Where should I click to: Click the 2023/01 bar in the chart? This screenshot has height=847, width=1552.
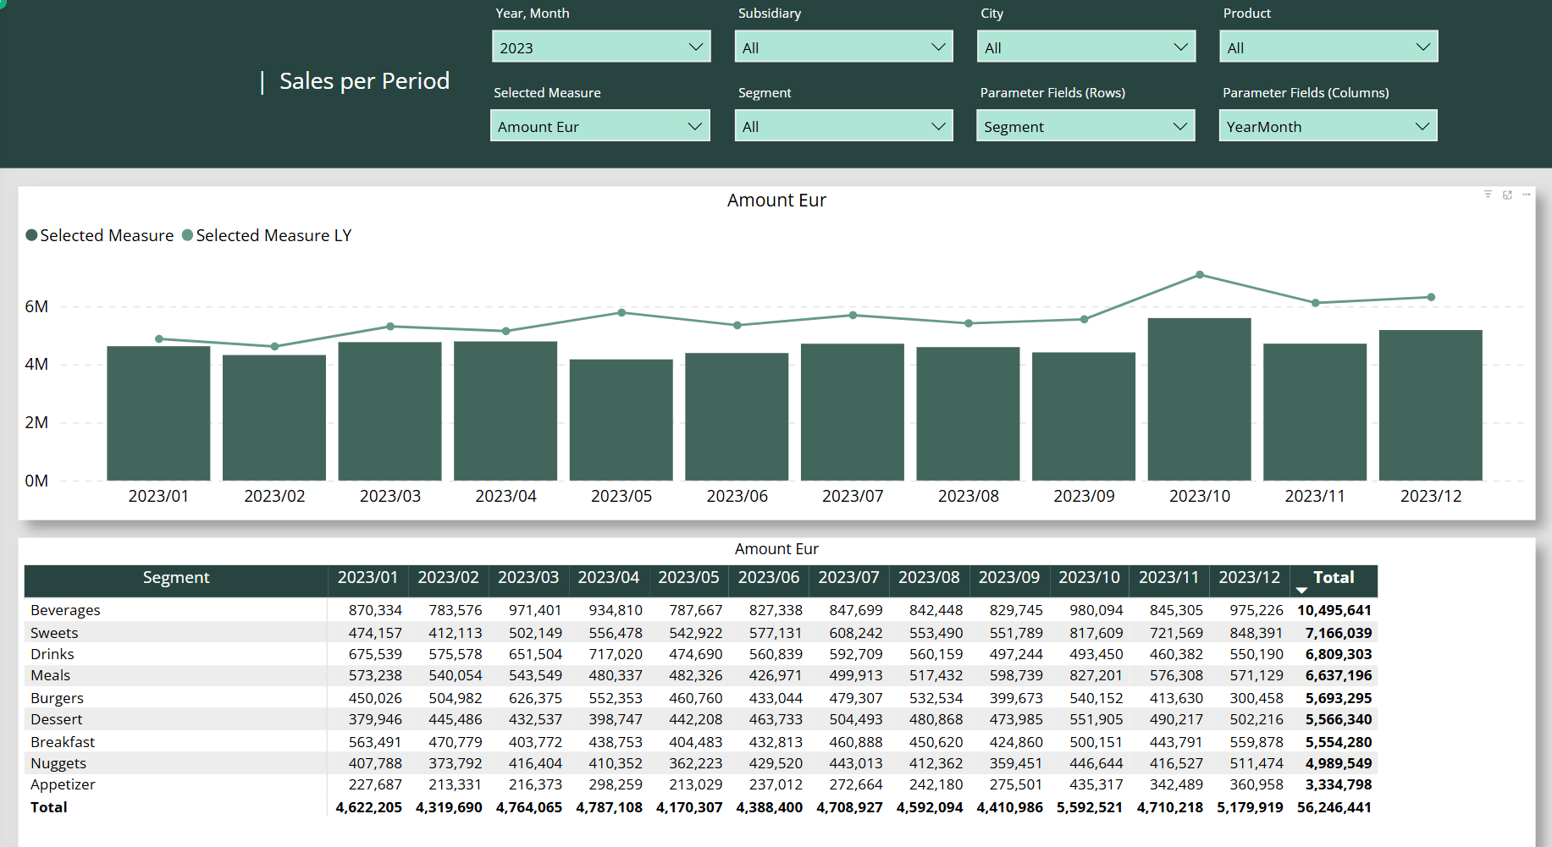(x=158, y=413)
